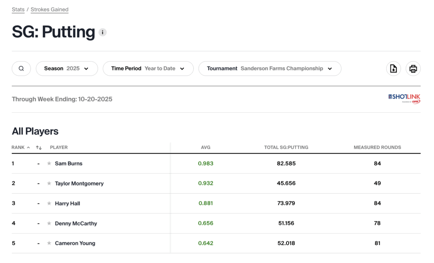Click the print page icon
434x263 pixels.
pos(413,69)
